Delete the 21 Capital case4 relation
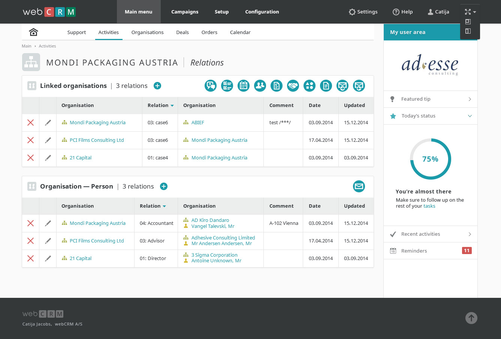Screen dimensions: 501x339 (31, 158)
